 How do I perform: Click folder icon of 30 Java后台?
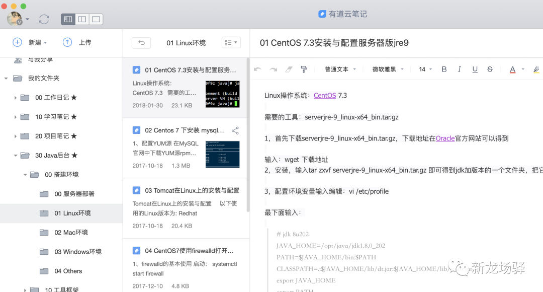coord(25,156)
